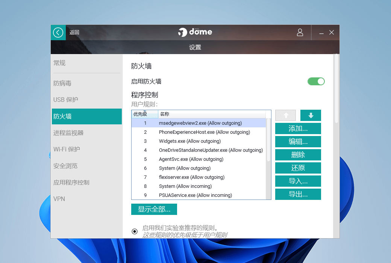Click the settings page scrollbar

(336, 89)
